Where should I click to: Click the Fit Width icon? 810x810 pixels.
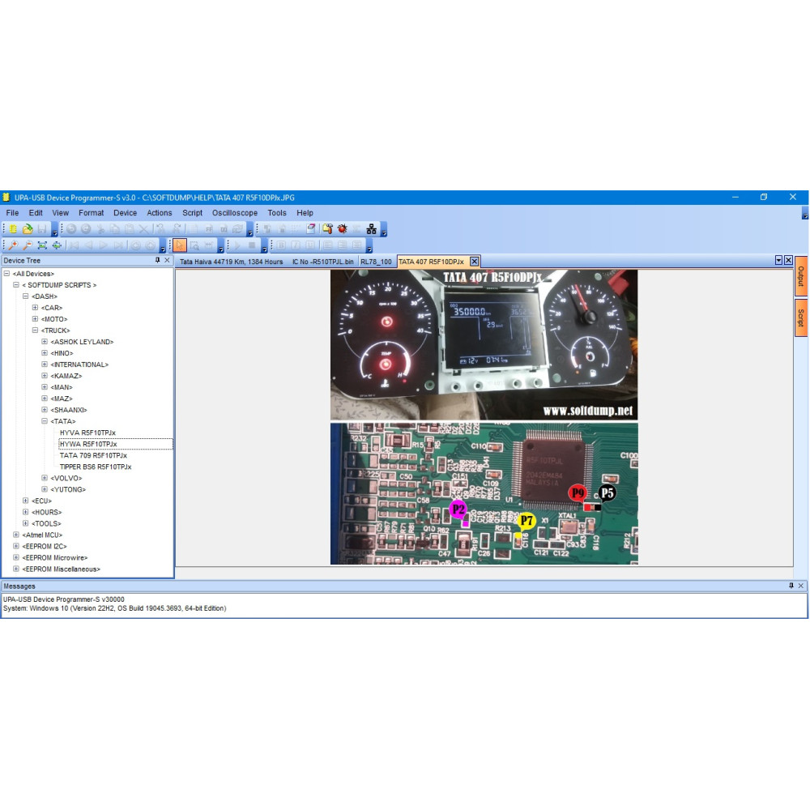[57, 245]
